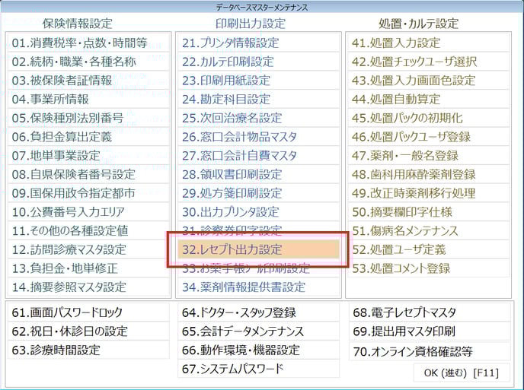This screenshot has width=524, height=390.
Task: Choose 66.動作環境・機器設定
Action: pos(258,350)
